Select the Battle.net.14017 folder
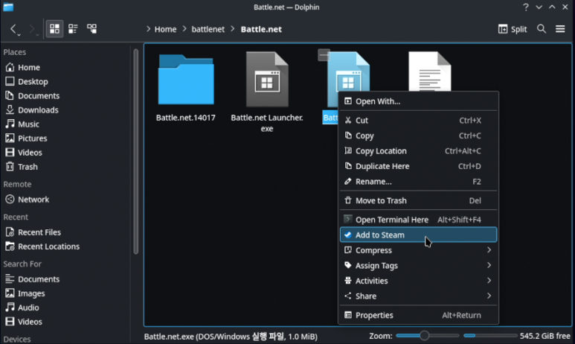This screenshot has width=575, height=344. point(186,80)
